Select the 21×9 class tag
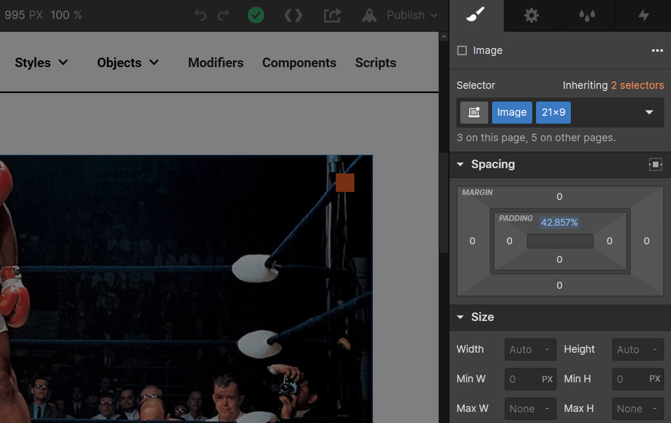671x423 pixels. (x=553, y=113)
